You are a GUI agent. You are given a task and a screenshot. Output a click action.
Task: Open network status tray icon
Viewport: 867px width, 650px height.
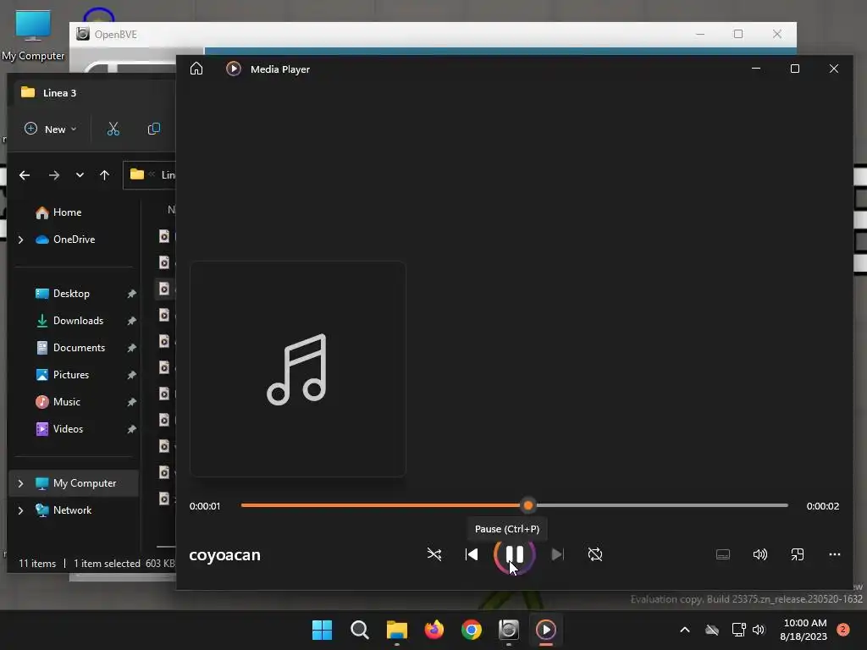738,630
